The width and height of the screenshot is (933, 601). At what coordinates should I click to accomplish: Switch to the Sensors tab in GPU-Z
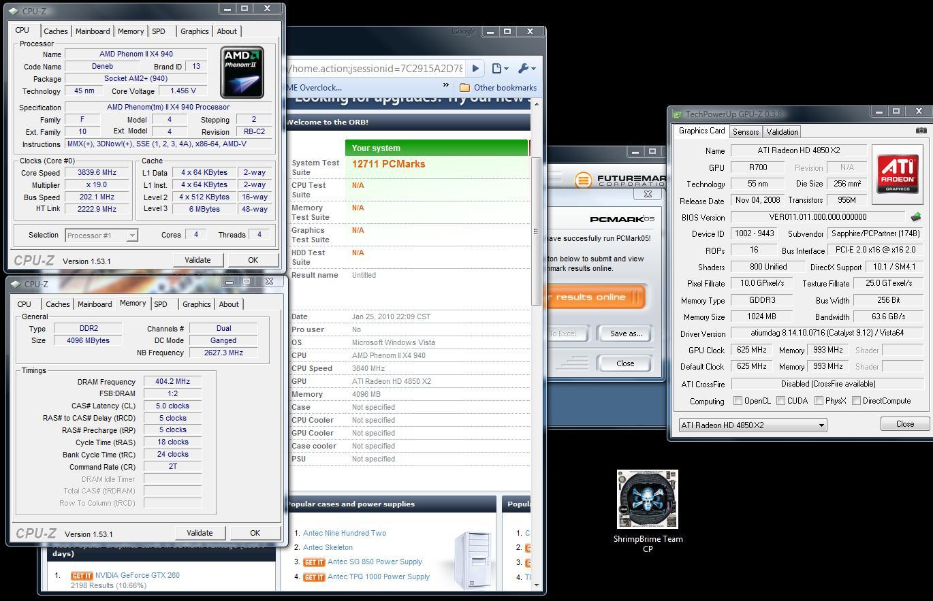point(746,132)
